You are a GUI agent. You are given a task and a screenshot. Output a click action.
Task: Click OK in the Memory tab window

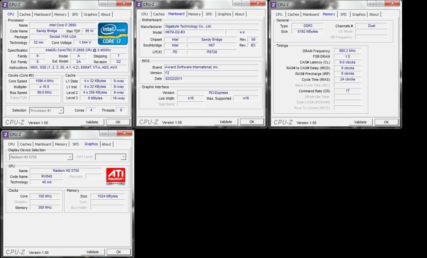387,123
